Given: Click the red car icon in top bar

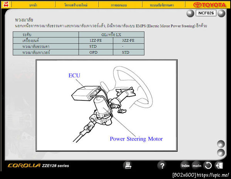Looking at the screenshot, I should [6, 5].
